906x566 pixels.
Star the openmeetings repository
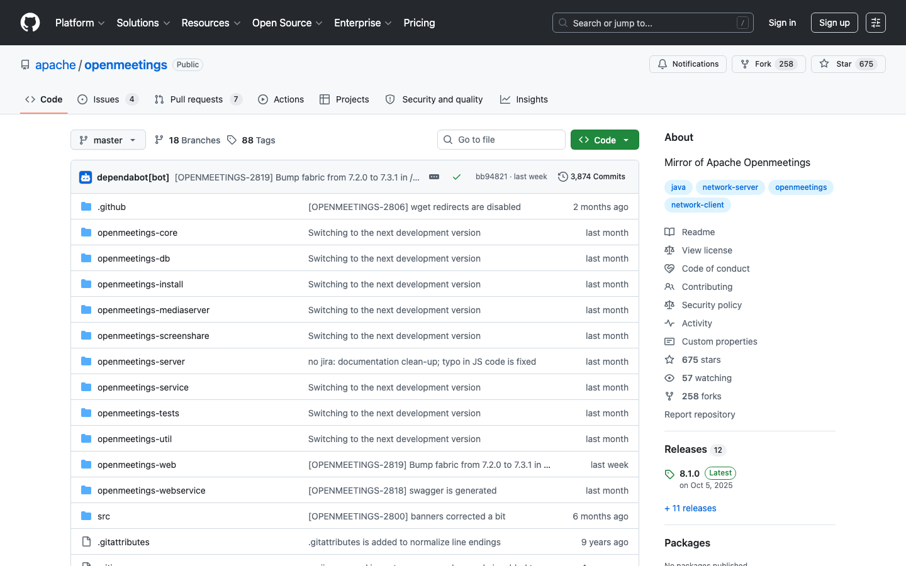[848, 64]
